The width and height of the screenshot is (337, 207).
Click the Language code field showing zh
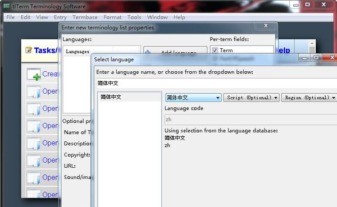(251, 119)
